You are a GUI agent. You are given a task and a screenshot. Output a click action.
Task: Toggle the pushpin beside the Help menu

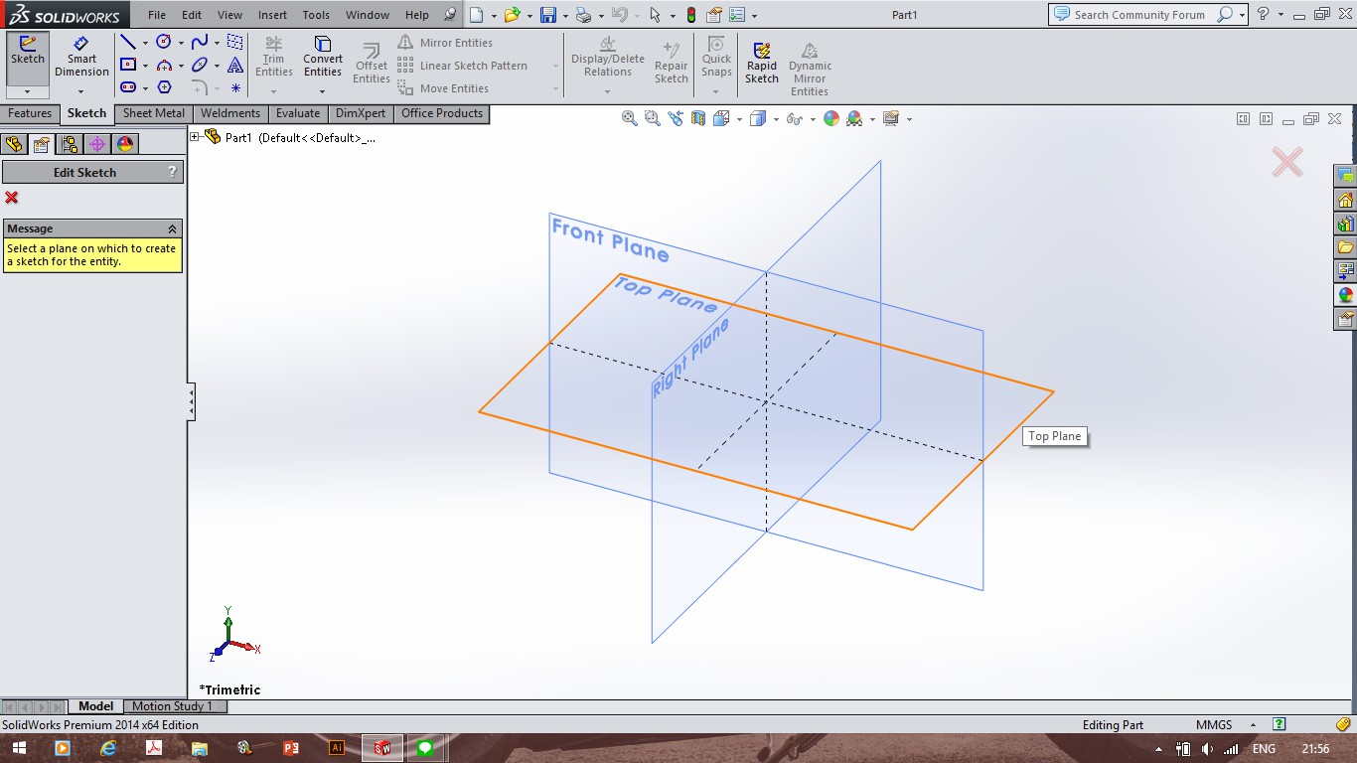450,15
